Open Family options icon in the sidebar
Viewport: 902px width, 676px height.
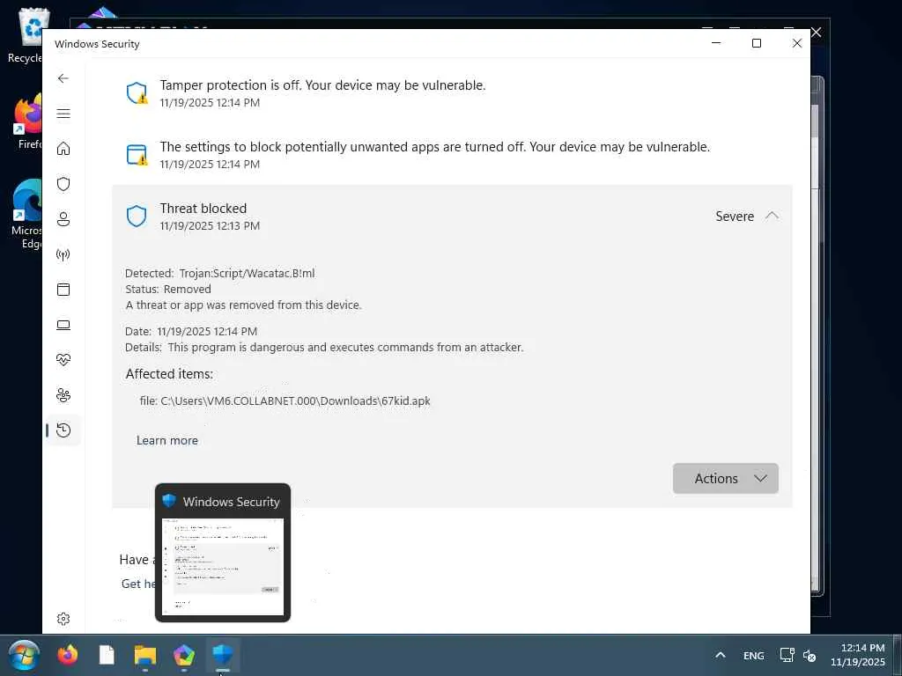pos(63,395)
